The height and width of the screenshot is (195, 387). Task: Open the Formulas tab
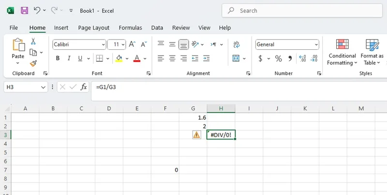[x=130, y=28]
